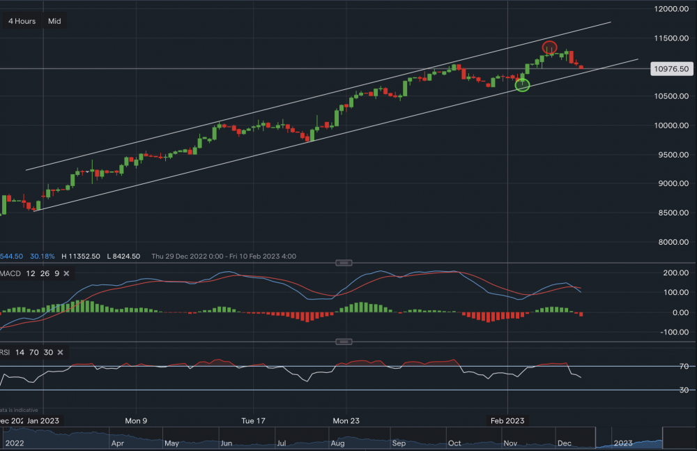The image size is (697, 451).
Task: Remove the MACD indicator with its X icon
Action: (x=66, y=273)
